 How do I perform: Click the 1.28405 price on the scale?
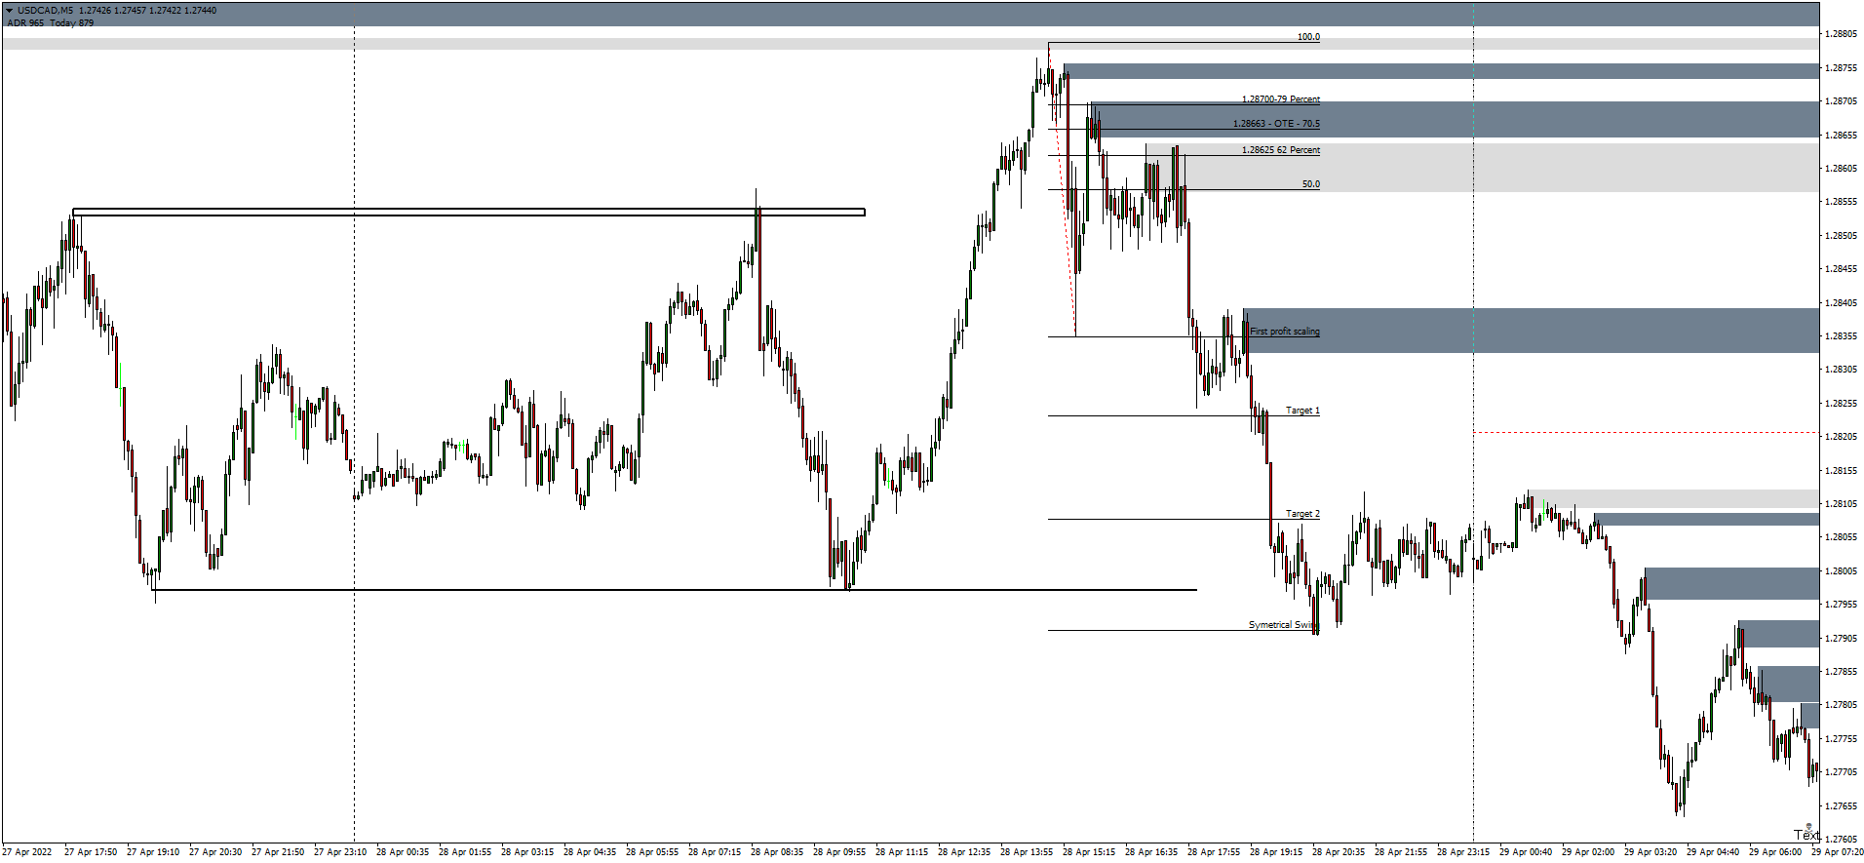tap(1842, 303)
